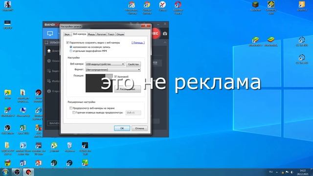Switch to the Веб-камера tab
Screen dimensions: 313x176
coord(79,34)
